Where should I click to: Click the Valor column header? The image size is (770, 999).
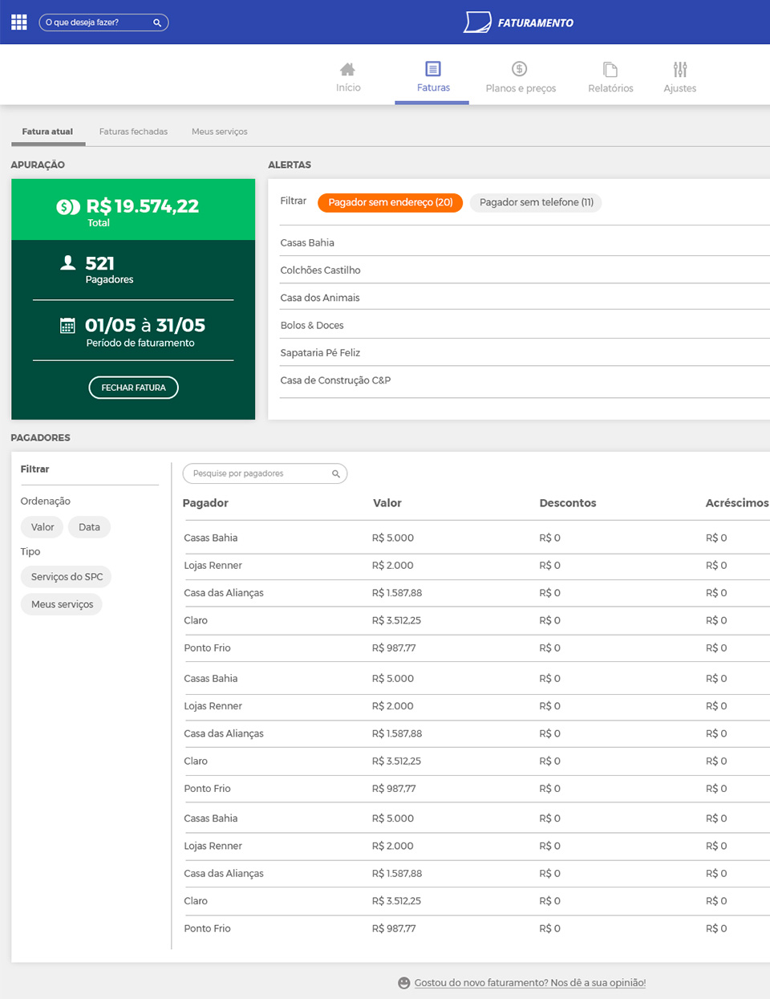pyautogui.click(x=387, y=503)
